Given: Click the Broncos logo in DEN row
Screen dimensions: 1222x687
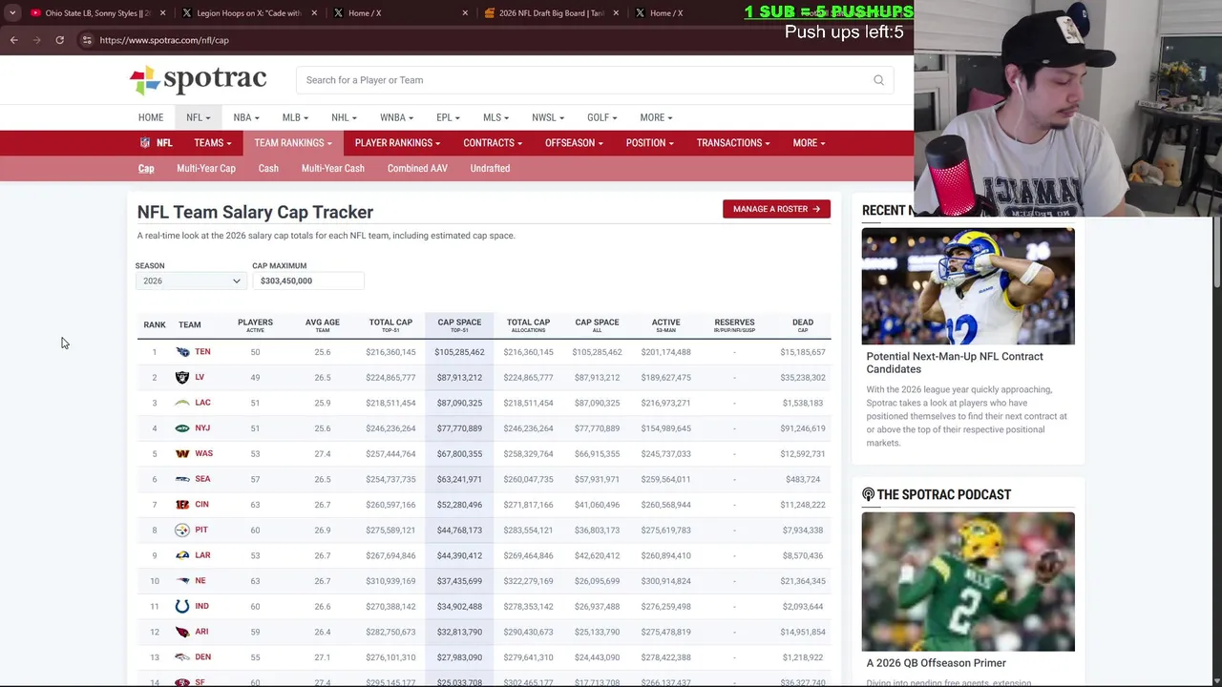Looking at the screenshot, I should pos(182,657).
